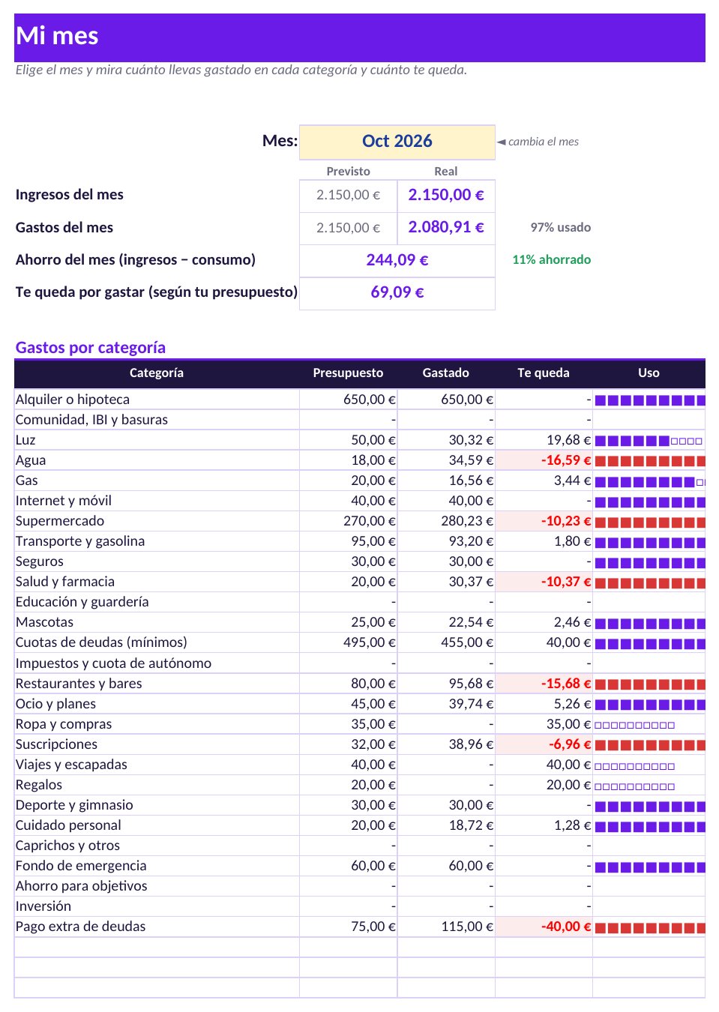The height and width of the screenshot is (1012, 719).
Task: Select the real income cell 2.150,00 €
Action: click(x=446, y=195)
